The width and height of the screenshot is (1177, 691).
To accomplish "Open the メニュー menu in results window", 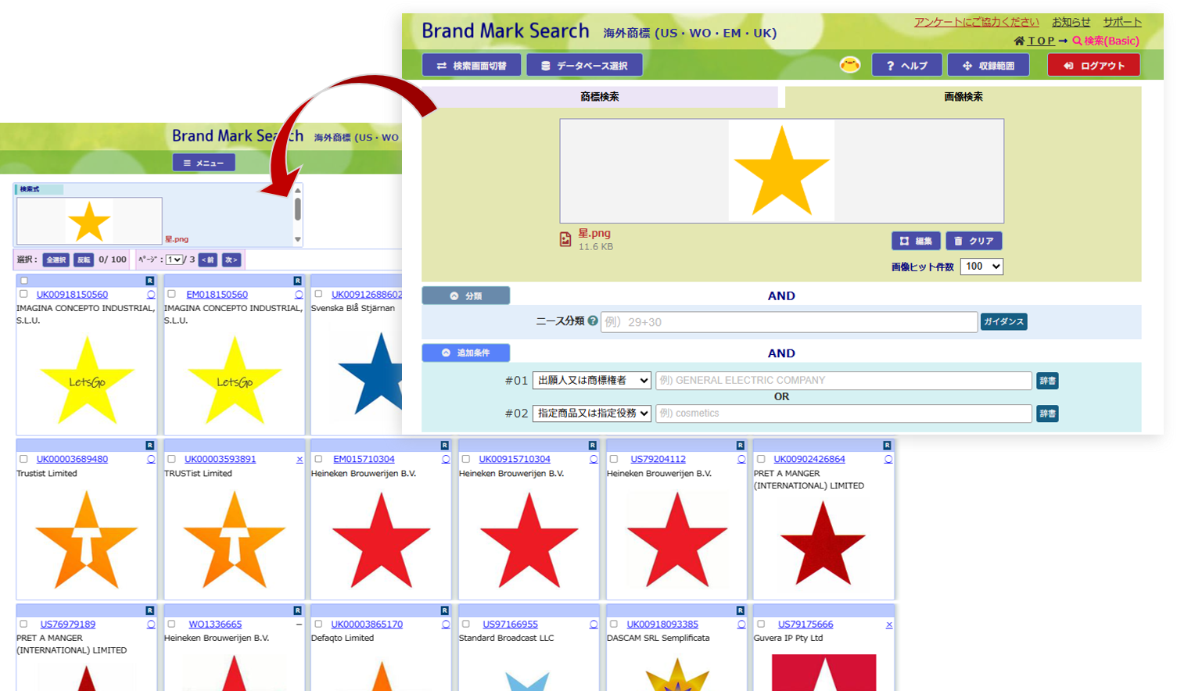I will [203, 163].
